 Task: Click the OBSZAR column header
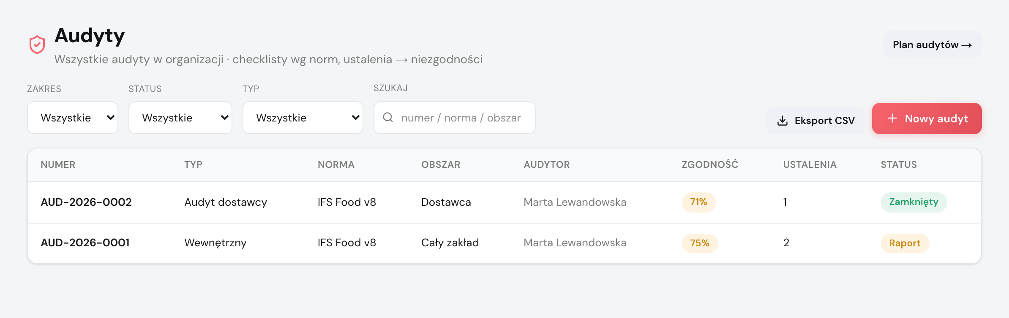pos(441,164)
